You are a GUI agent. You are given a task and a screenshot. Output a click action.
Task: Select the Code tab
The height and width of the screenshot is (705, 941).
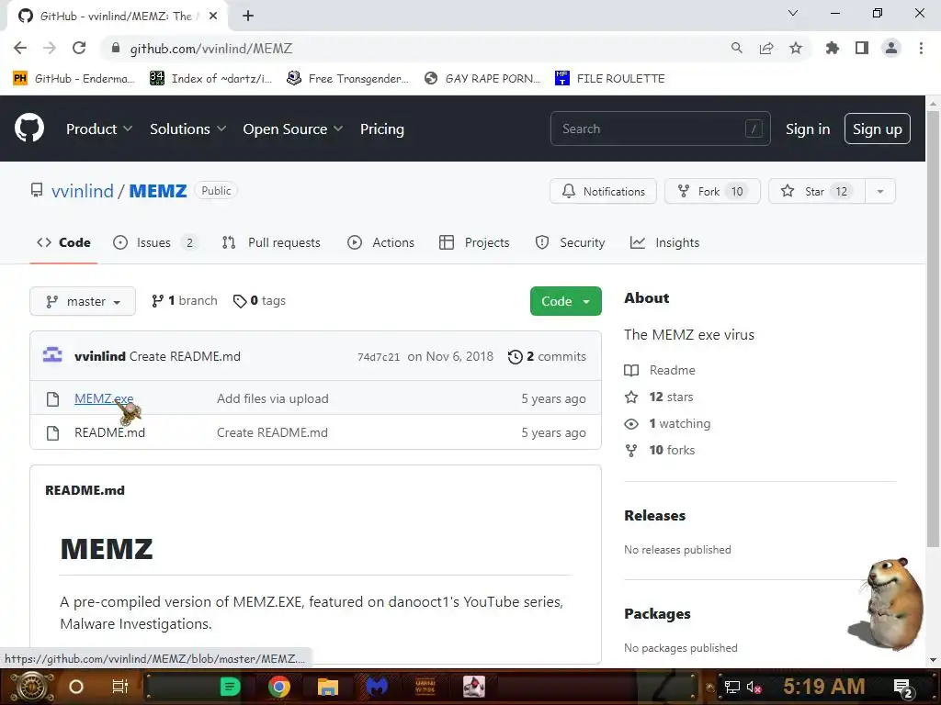point(63,242)
